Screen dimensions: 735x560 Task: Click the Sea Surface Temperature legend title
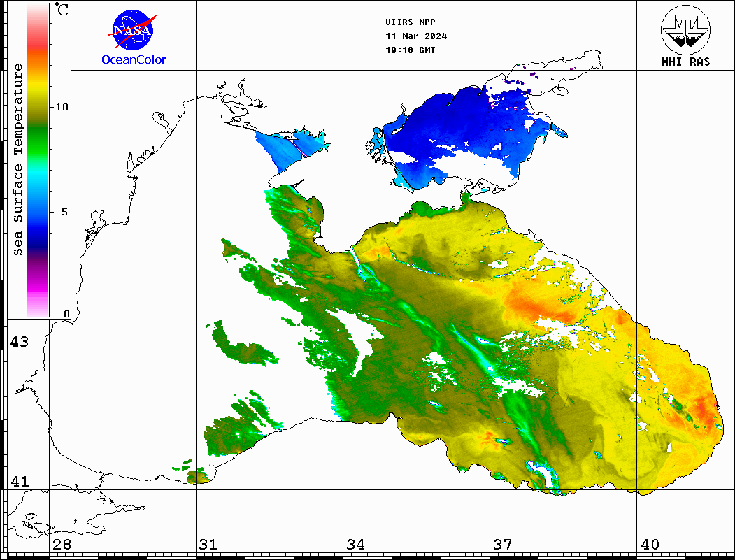coord(17,159)
